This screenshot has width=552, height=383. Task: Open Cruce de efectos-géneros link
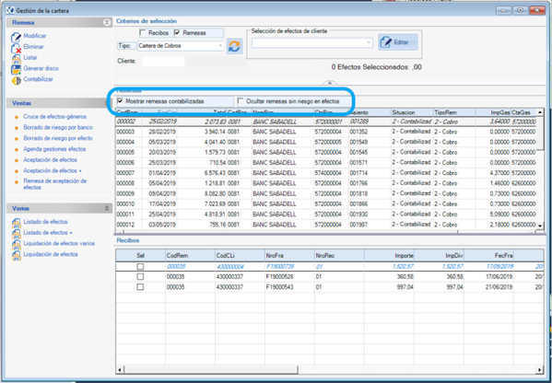pos(55,117)
